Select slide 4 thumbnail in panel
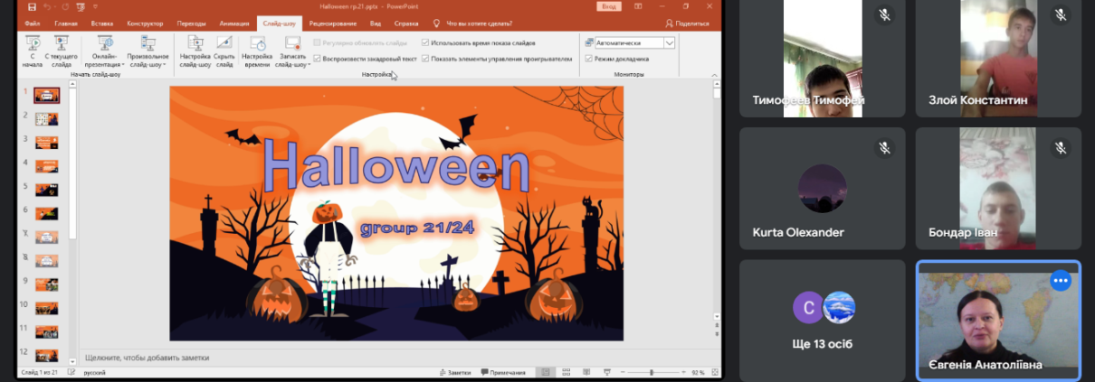The height and width of the screenshot is (382, 1095). tap(47, 165)
